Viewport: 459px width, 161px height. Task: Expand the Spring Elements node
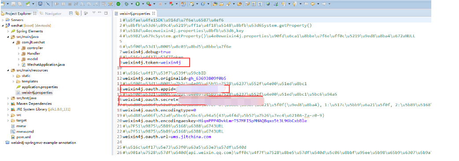tap(8, 31)
